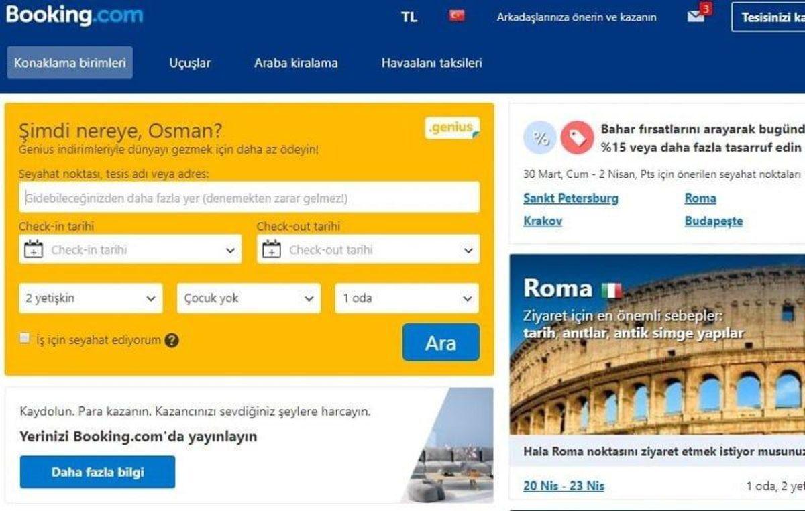Click the Italian flag next to Roma
This screenshot has width=805, height=511.
point(611,290)
